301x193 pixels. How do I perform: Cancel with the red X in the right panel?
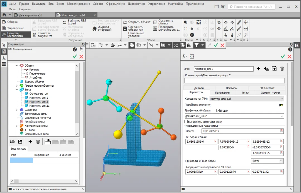pos(290,57)
